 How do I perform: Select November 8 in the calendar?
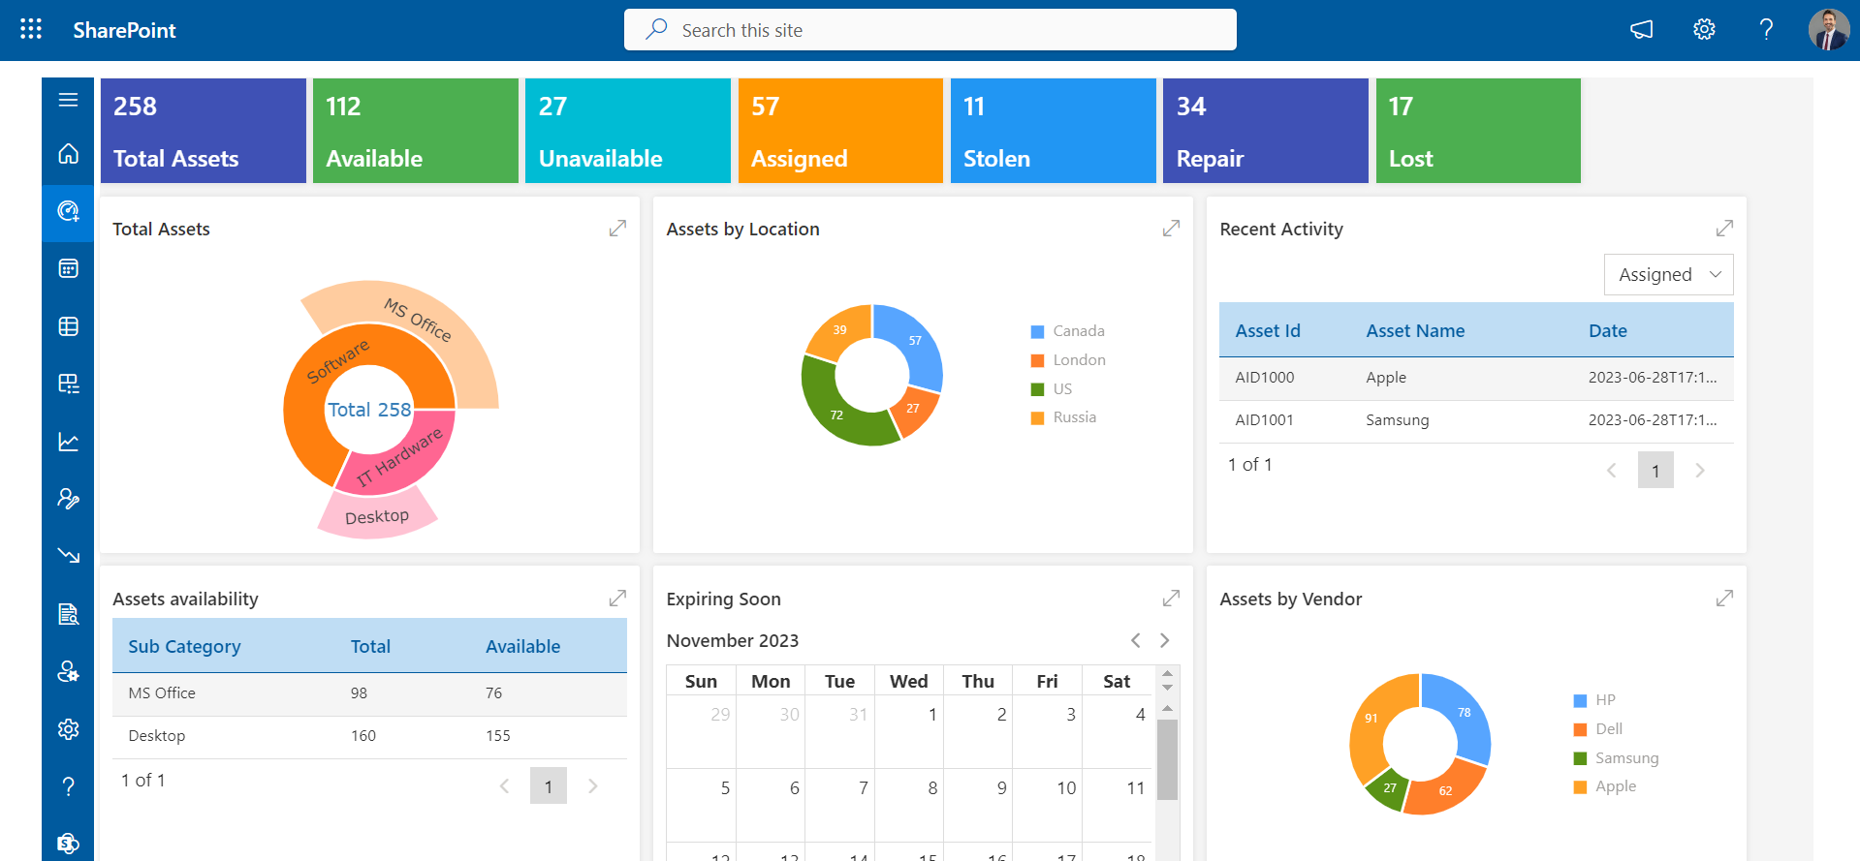tap(909, 806)
